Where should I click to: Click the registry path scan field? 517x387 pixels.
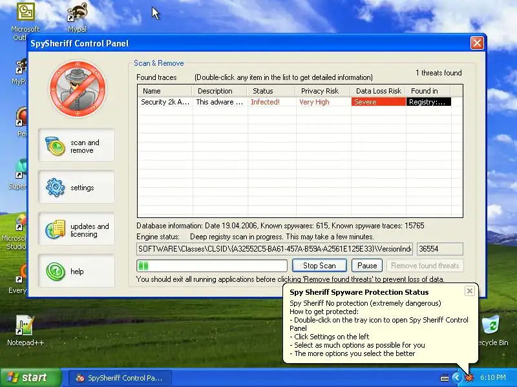[x=274, y=249]
